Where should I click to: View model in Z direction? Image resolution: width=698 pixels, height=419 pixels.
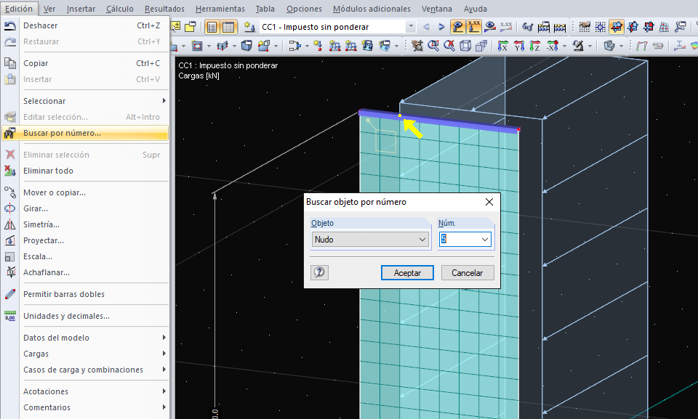pyautogui.click(x=534, y=45)
